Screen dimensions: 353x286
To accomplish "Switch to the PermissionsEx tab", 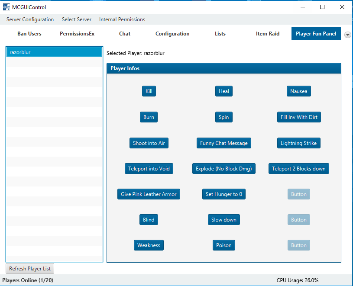I will [x=77, y=34].
